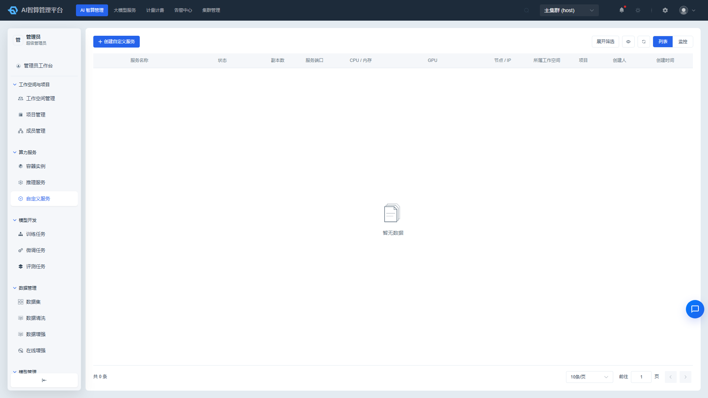Toggle the light/dark theme sun icon
The image size is (708, 398).
tap(638, 10)
